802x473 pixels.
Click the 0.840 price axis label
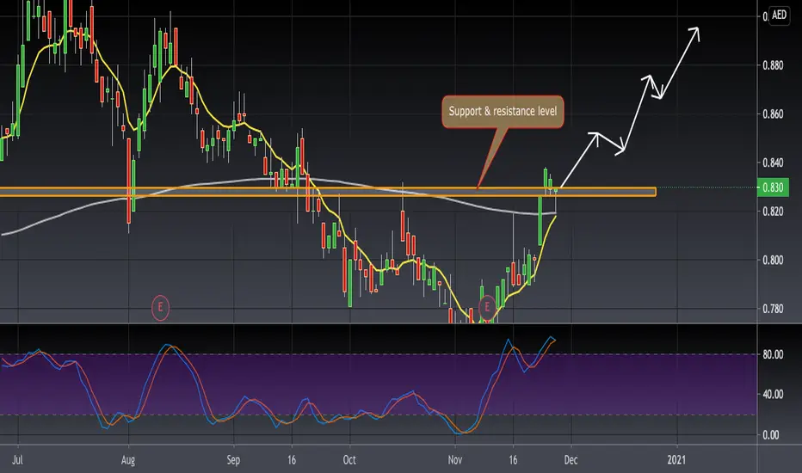(773, 163)
